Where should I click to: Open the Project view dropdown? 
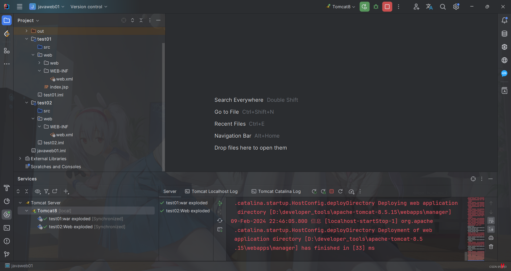click(28, 20)
